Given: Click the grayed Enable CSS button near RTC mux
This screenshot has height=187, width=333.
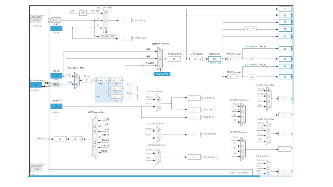Looking at the screenshot, I should coord(108,36).
